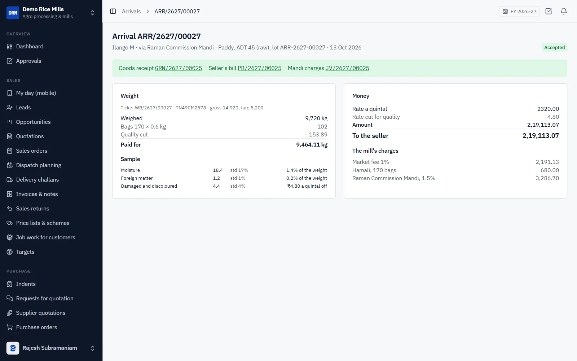Click the Supplier quotations copy icon

(10, 313)
